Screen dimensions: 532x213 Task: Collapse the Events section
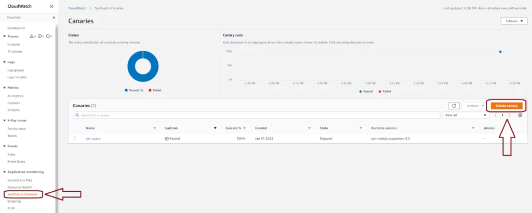pos(4,146)
